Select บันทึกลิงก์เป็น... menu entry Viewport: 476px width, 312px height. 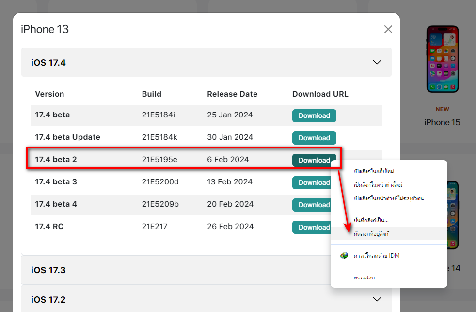(x=389, y=220)
